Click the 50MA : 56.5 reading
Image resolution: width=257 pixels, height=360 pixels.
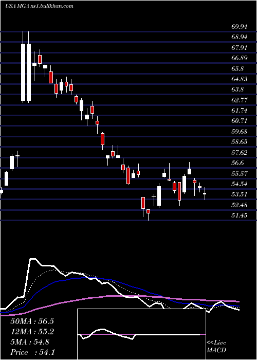pyautogui.click(x=32, y=321)
